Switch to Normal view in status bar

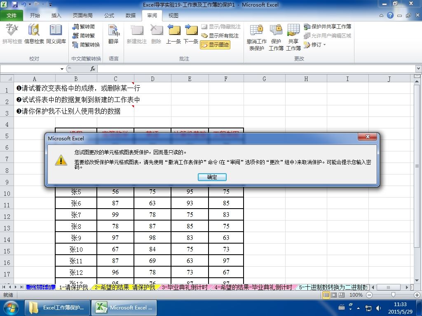[x=326, y=295]
